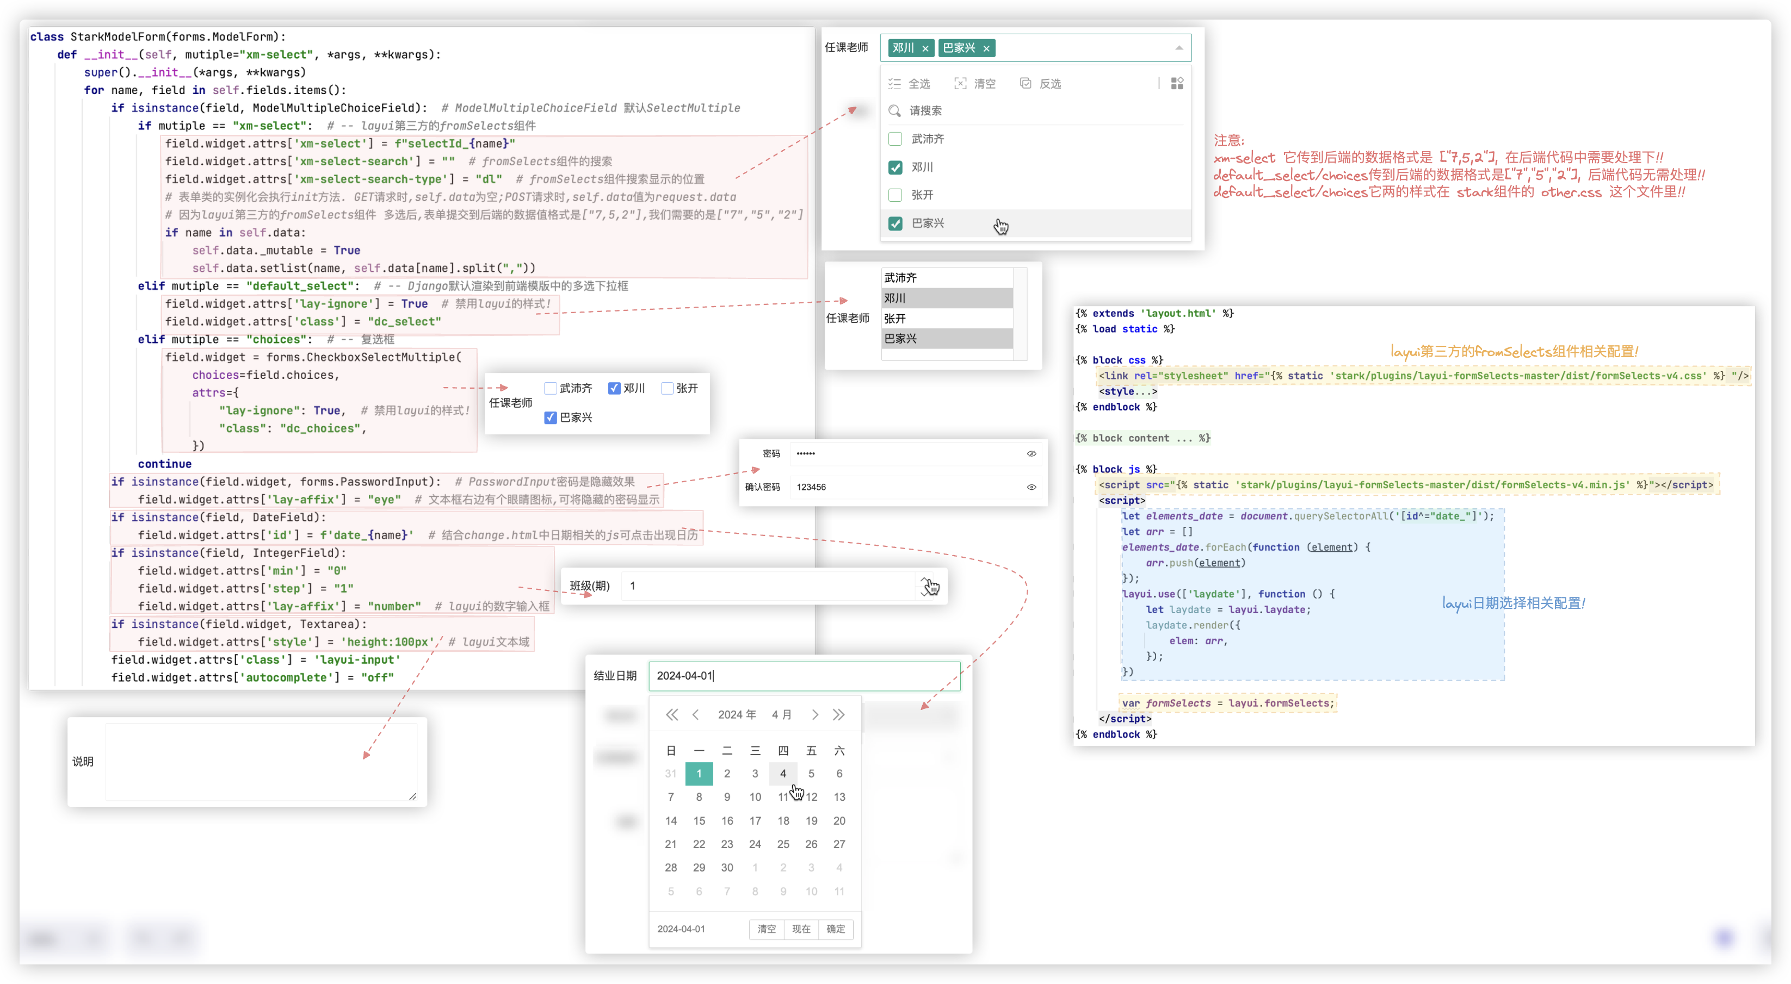Uncheck 邓川 in the dropdown list
Screen dimensions: 1791x984
pyautogui.click(x=896, y=167)
